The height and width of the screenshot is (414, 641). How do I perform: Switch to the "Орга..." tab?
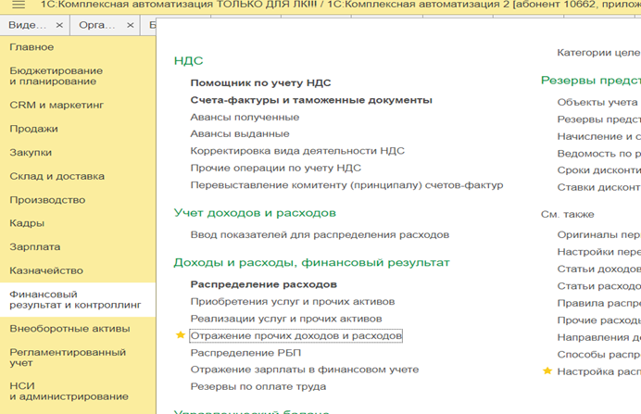pos(97,25)
